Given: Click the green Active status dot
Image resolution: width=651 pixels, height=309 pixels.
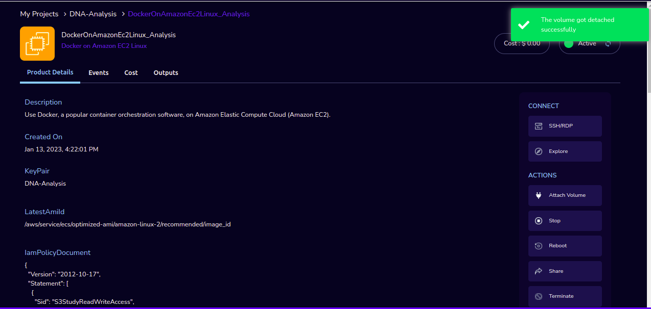Looking at the screenshot, I should pos(569,43).
